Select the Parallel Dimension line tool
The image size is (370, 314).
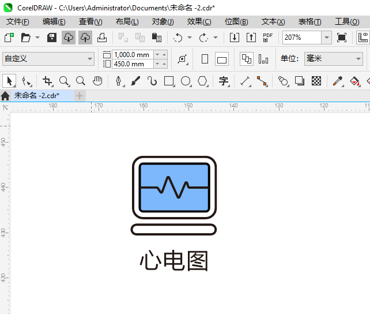245,81
